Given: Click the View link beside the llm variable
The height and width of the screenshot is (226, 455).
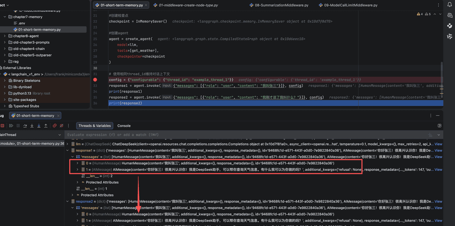Looking at the screenshot, I should pyautogui.click(x=438, y=144).
